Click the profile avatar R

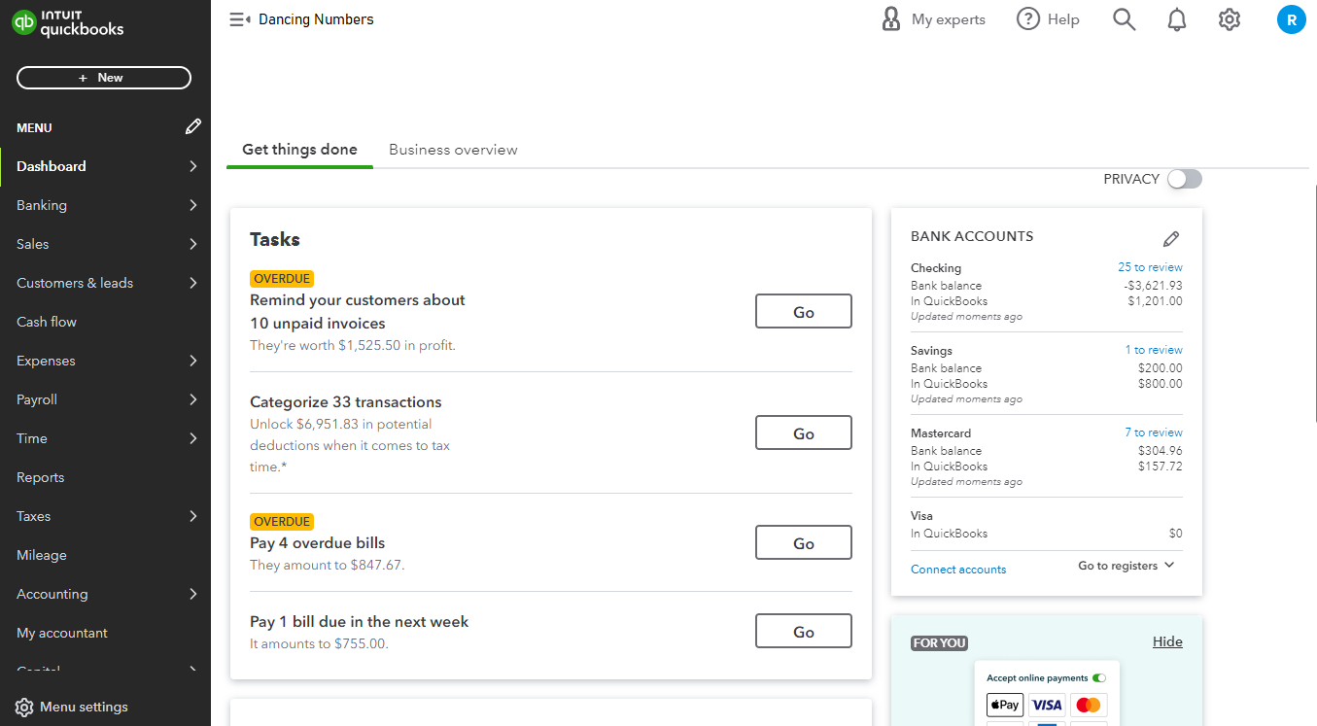(x=1291, y=18)
